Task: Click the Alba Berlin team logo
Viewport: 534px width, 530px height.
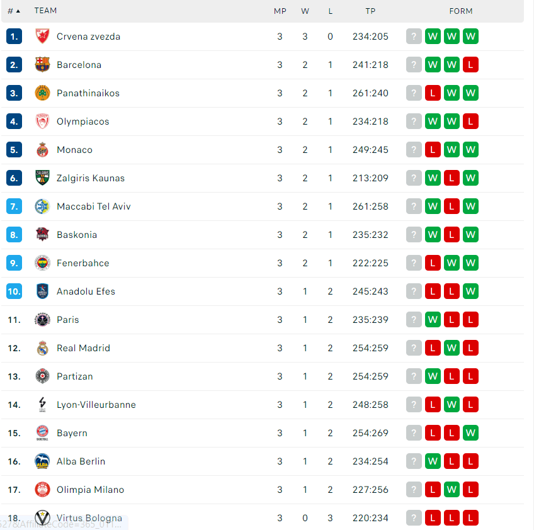Action: click(x=42, y=461)
